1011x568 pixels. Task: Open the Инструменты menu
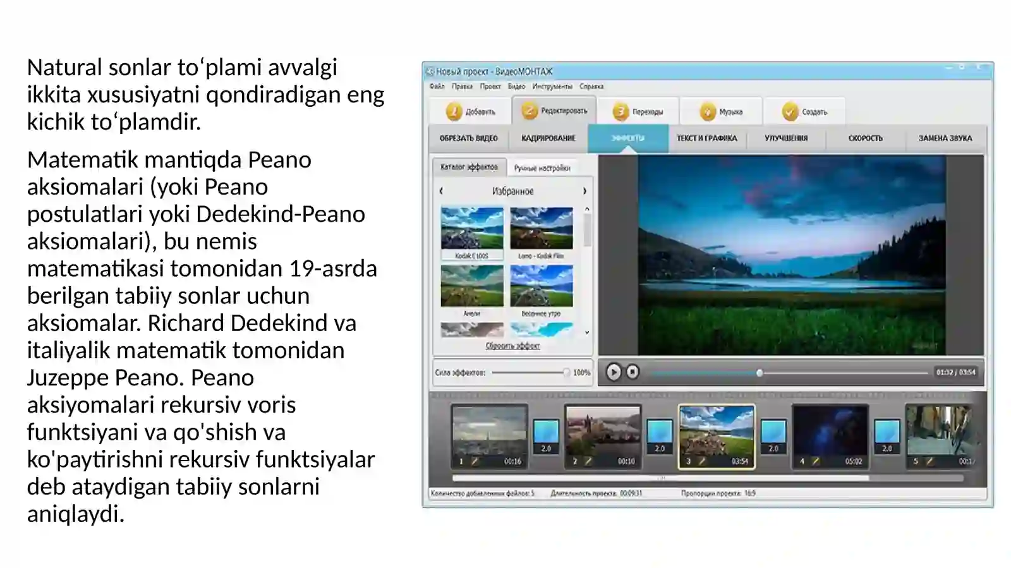click(552, 87)
